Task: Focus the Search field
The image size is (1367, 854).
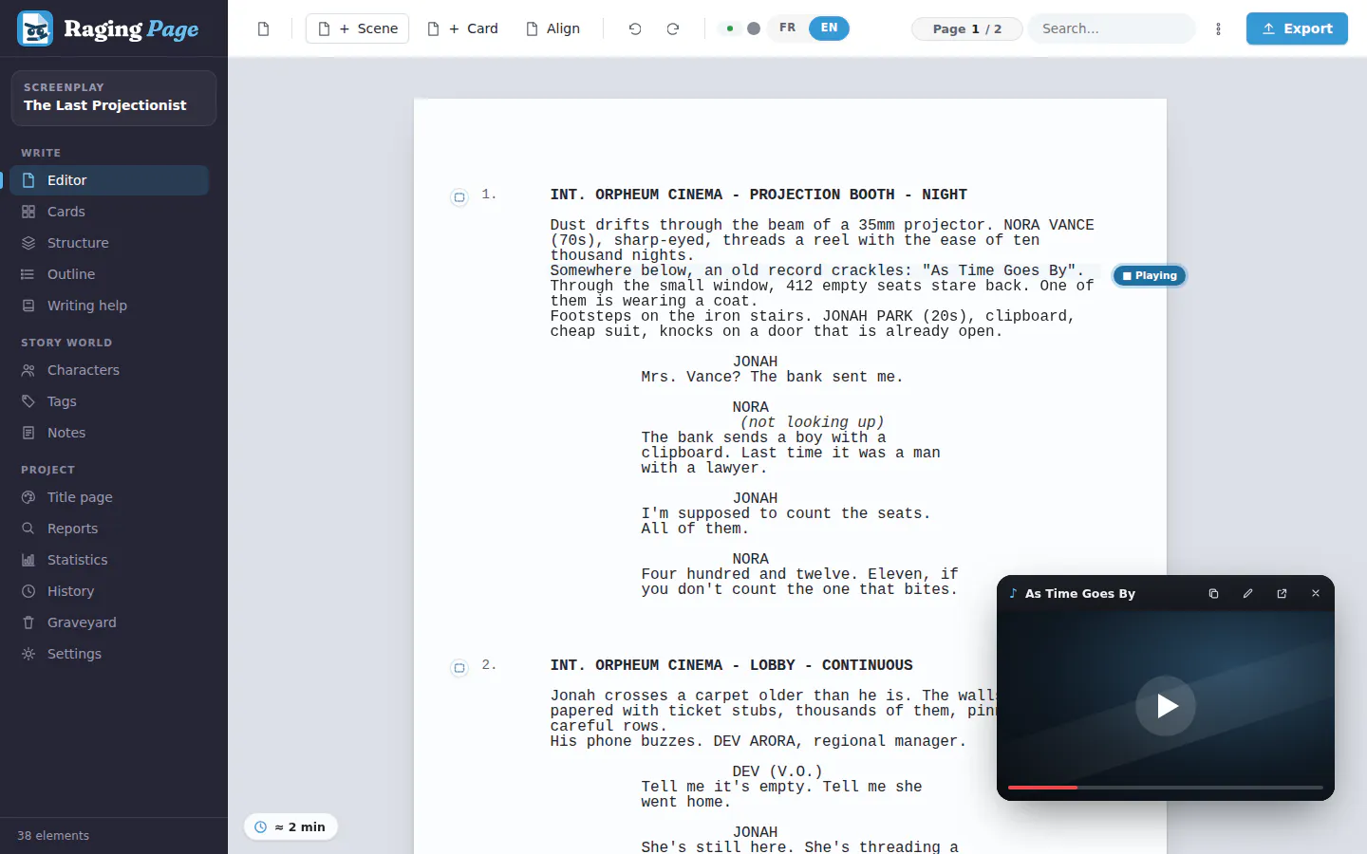Action: 1112,28
